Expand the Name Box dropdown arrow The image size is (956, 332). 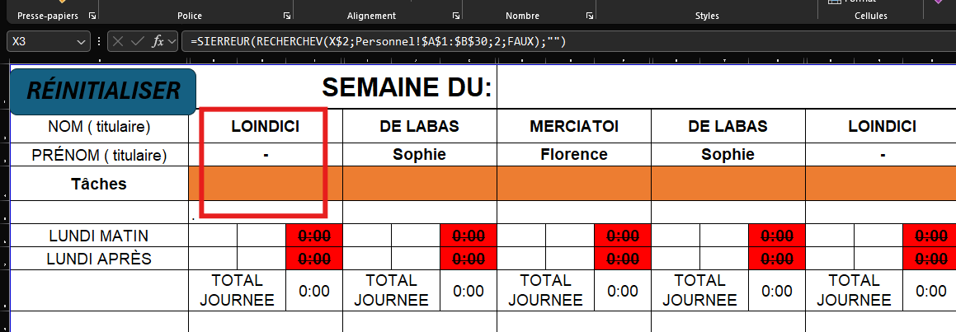81,42
